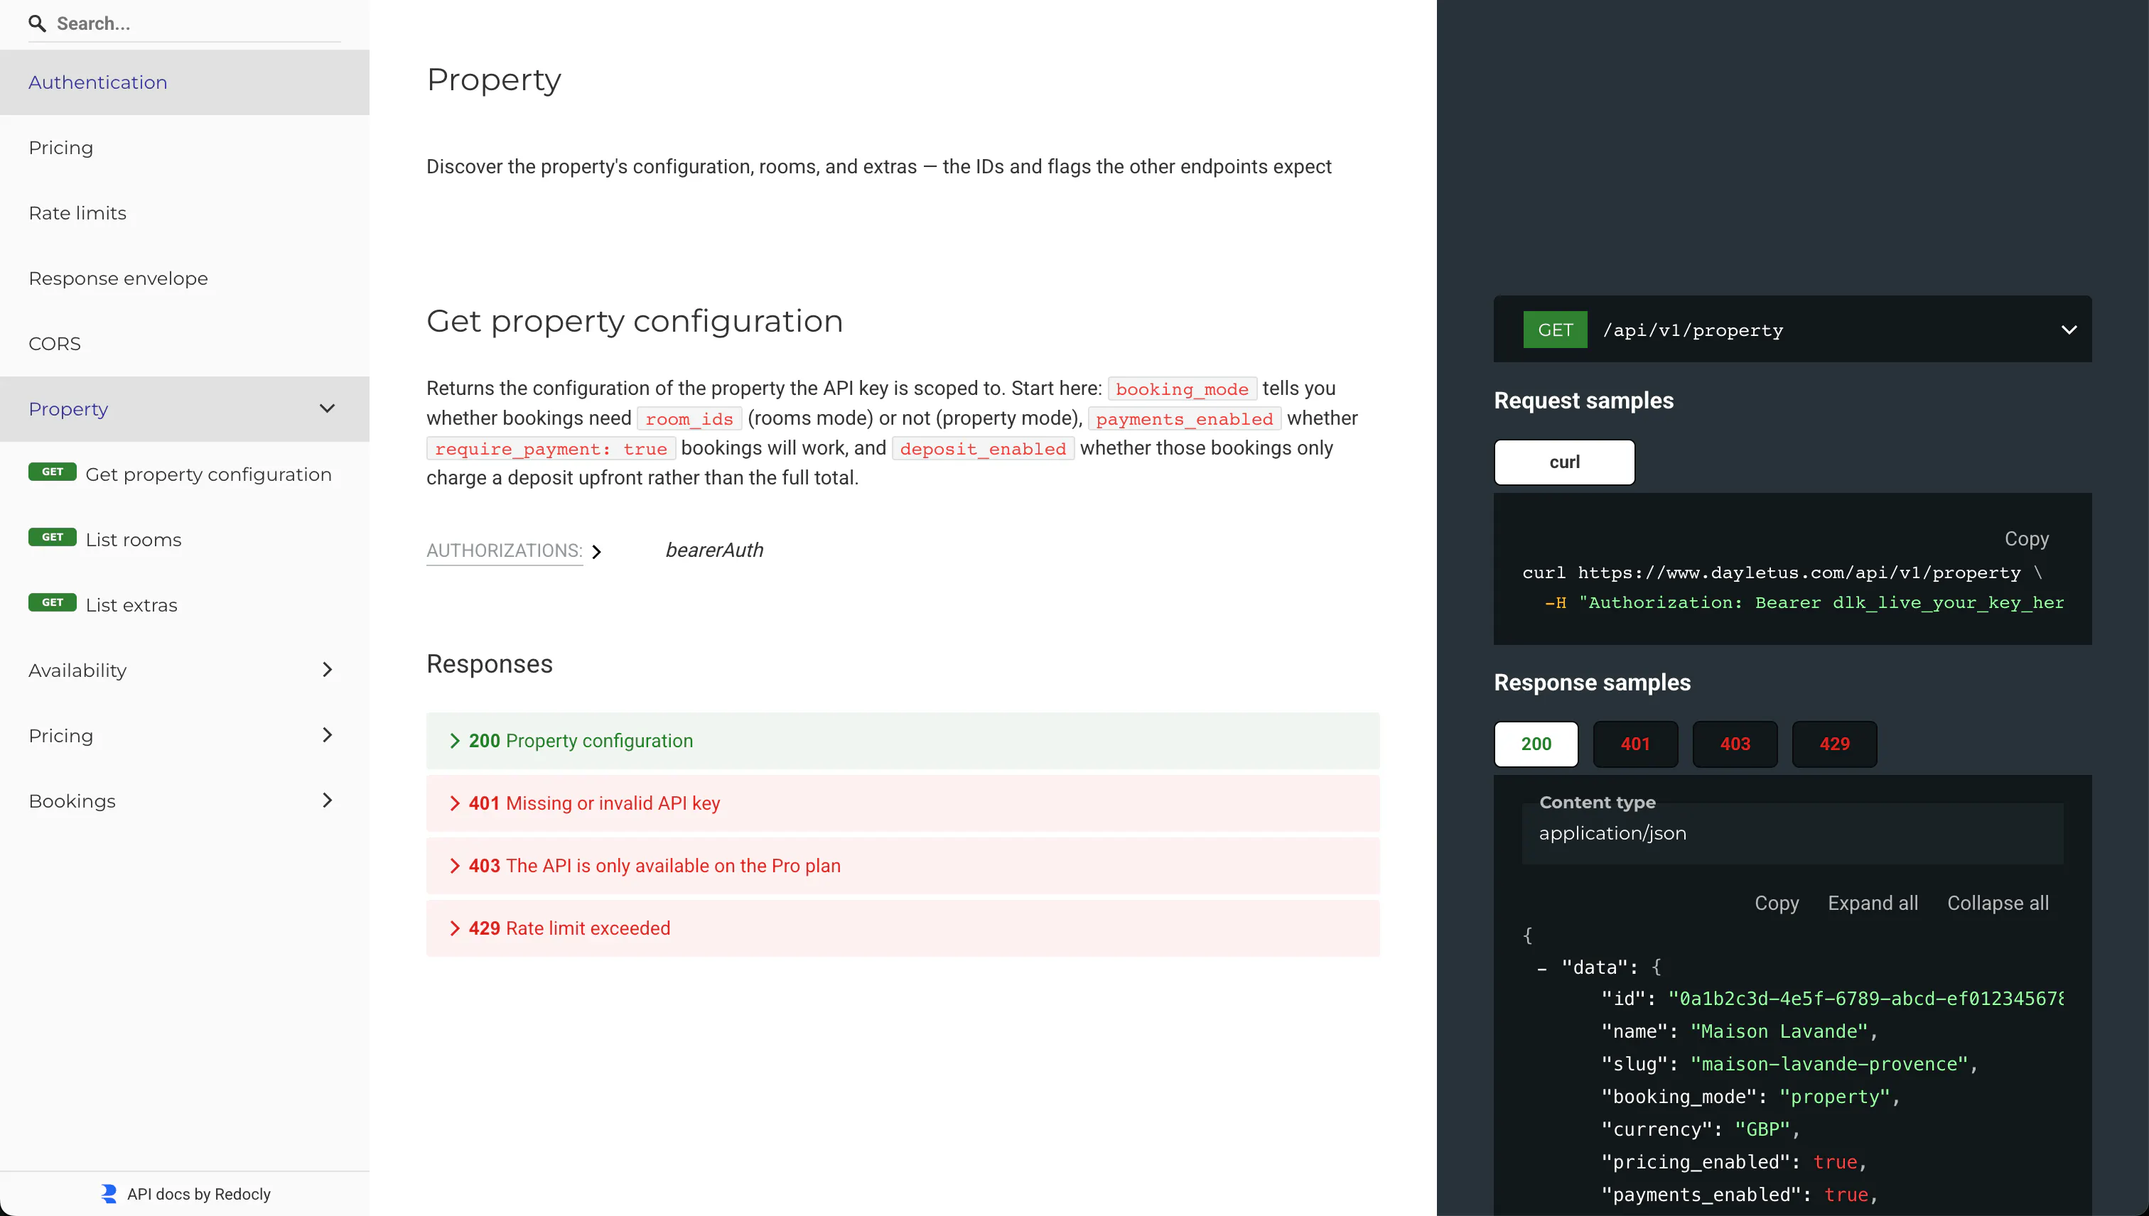Click GET badge beside List rooms
Screen dimensions: 2149x1216
pos(52,537)
